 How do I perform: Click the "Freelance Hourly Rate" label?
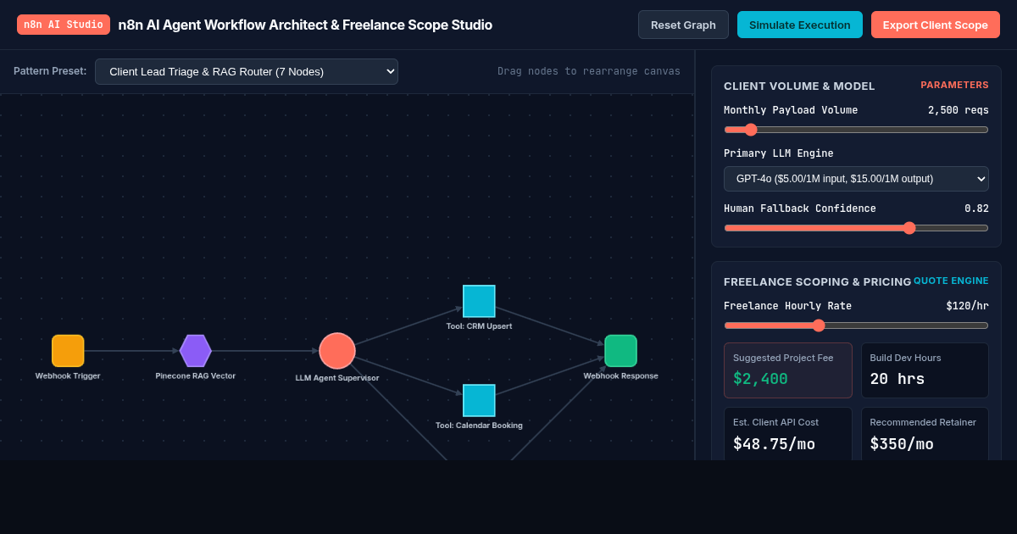(x=787, y=306)
